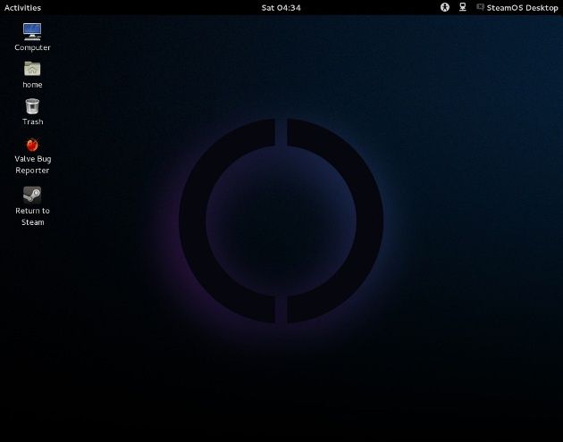
Task: Select the "Return to Steam" label text
Action: (x=33, y=216)
